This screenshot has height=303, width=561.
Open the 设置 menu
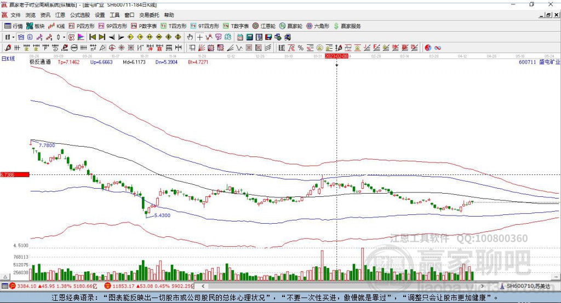[100, 15]
